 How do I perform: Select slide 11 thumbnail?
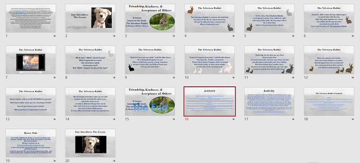[269, 60]
